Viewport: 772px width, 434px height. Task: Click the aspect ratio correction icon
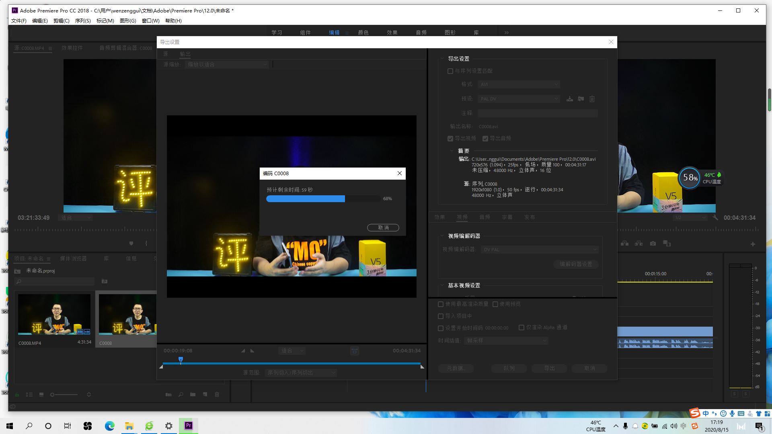click(354, 351)
